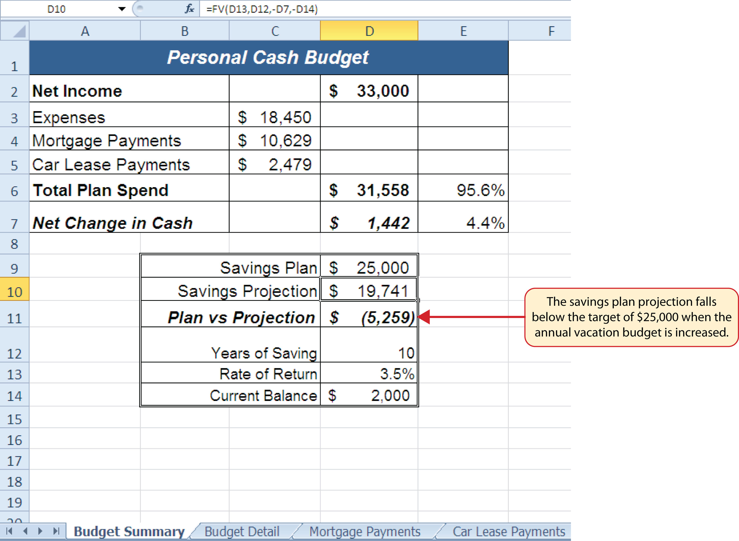Click the Name Box showing D10
This screenshot has height=541, width=739.
tap(56, 9)
